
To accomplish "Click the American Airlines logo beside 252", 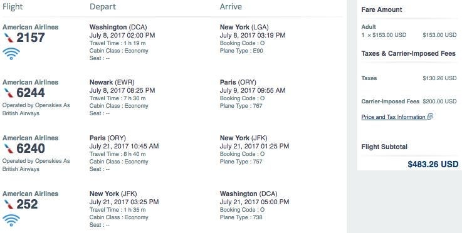I will click(9, 204).
